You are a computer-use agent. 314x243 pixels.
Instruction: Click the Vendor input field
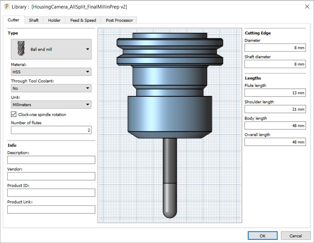[x=51, y=176]
